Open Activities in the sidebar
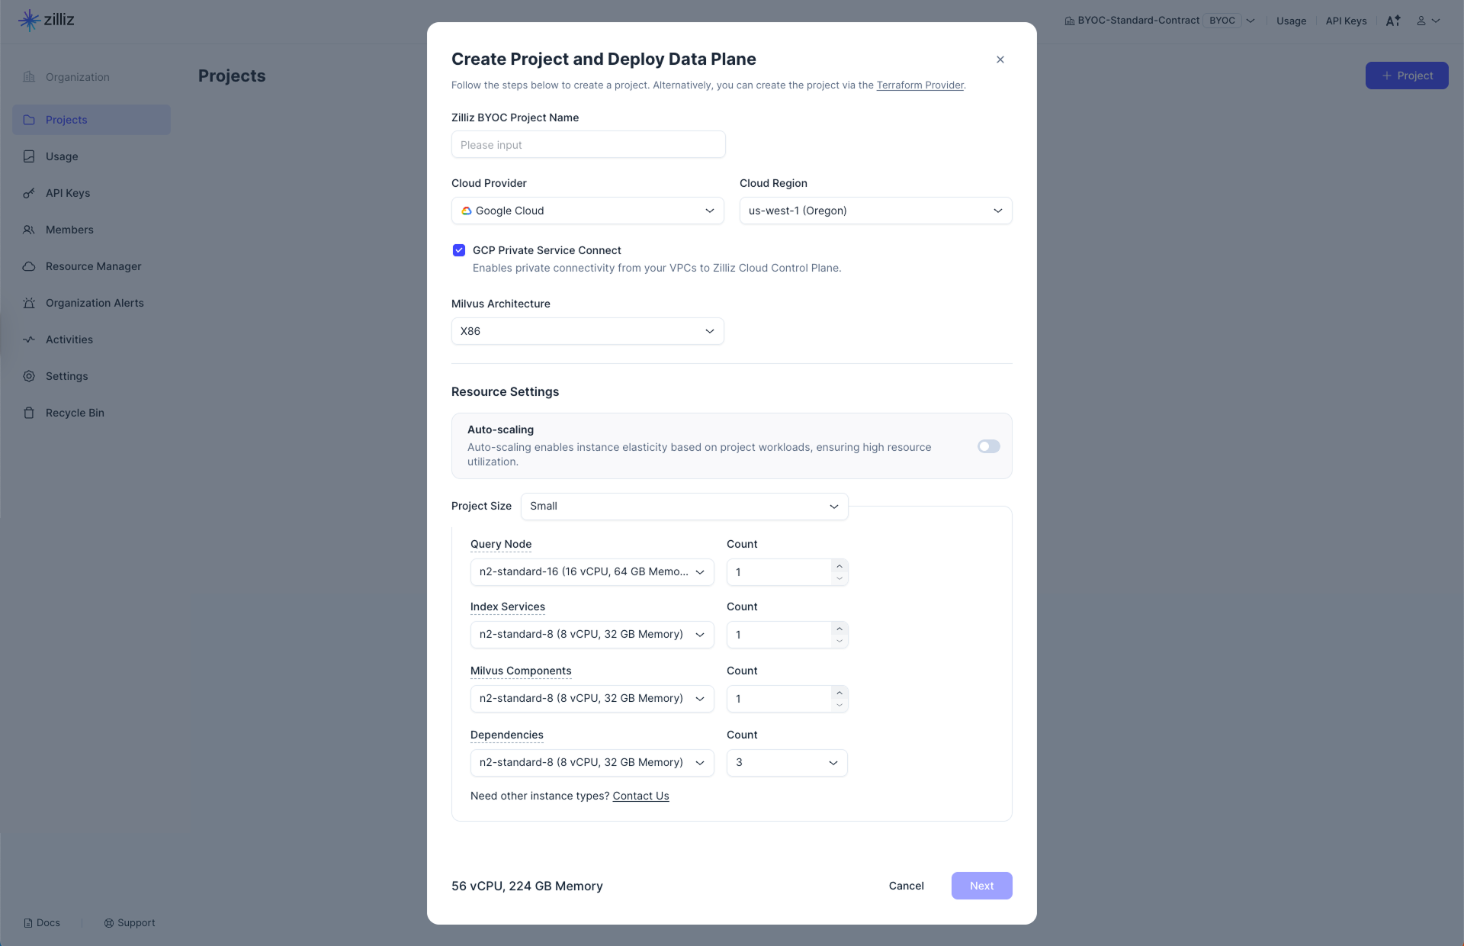The image size is (1464, 946). click(69, 339)
